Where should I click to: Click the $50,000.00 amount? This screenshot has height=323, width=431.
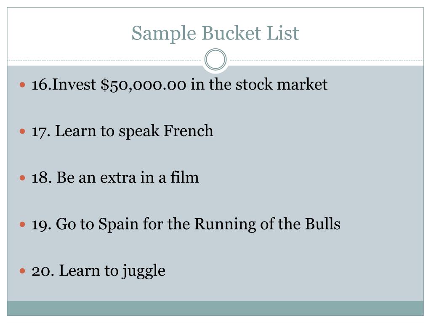point(143,85)
